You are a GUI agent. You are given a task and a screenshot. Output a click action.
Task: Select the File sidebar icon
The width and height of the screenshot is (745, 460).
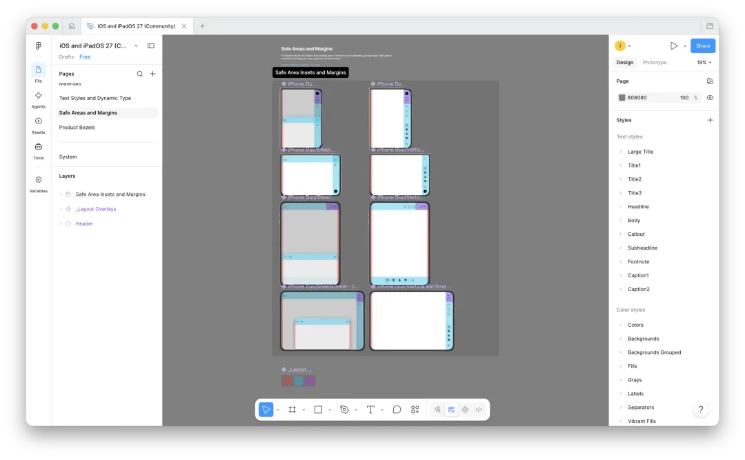[39, 70]
